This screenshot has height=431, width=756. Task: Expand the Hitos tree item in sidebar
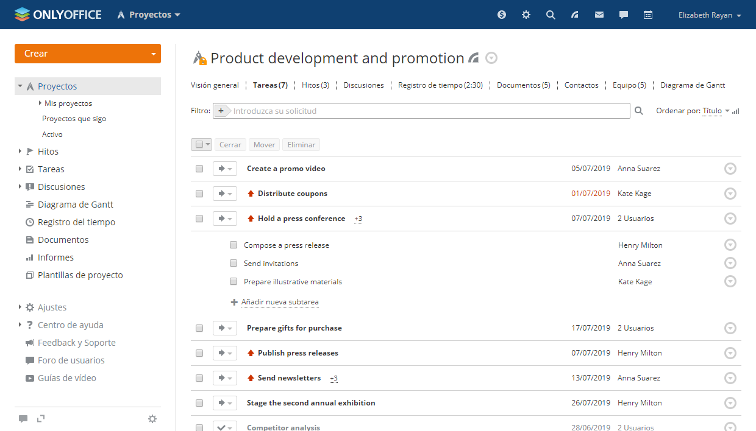coord(20,152)
